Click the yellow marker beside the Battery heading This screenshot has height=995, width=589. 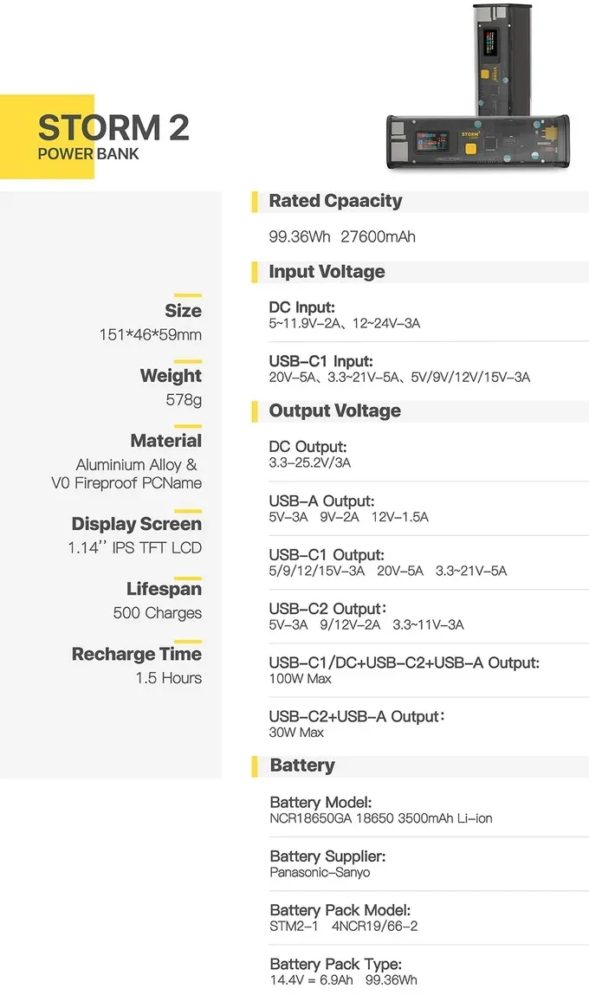click(x=255, y=766)
